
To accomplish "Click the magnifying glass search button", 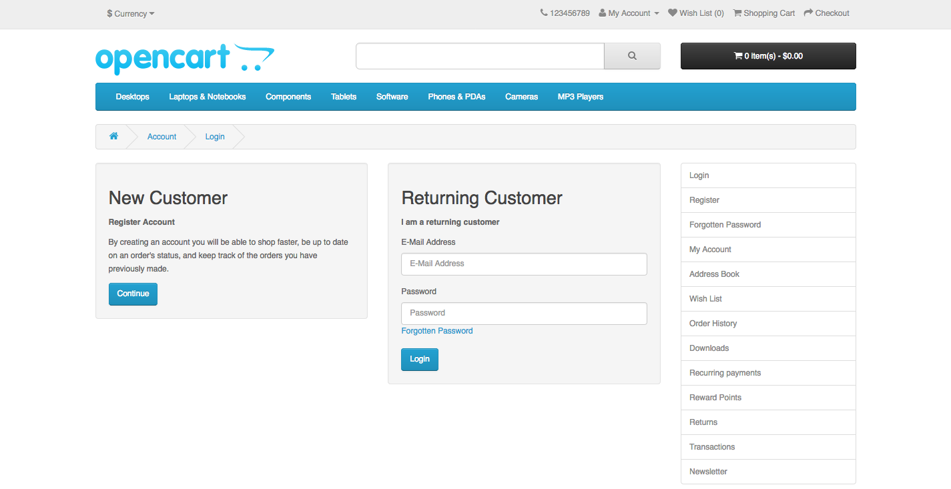I will (x=632, y=56).
